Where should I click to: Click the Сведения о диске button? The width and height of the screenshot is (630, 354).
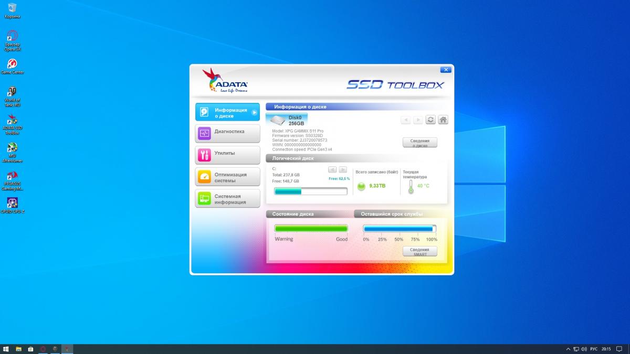[420, 143]
